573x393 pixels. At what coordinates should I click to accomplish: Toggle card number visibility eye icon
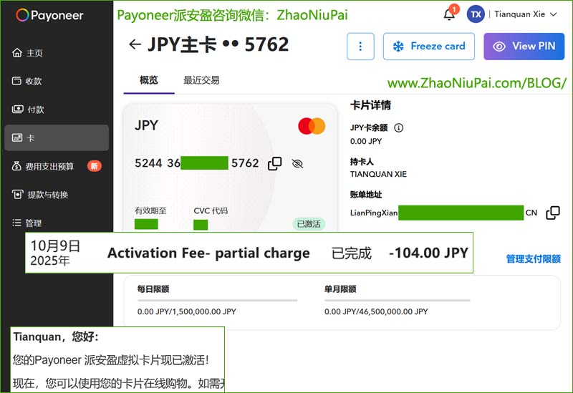point(298,164)
